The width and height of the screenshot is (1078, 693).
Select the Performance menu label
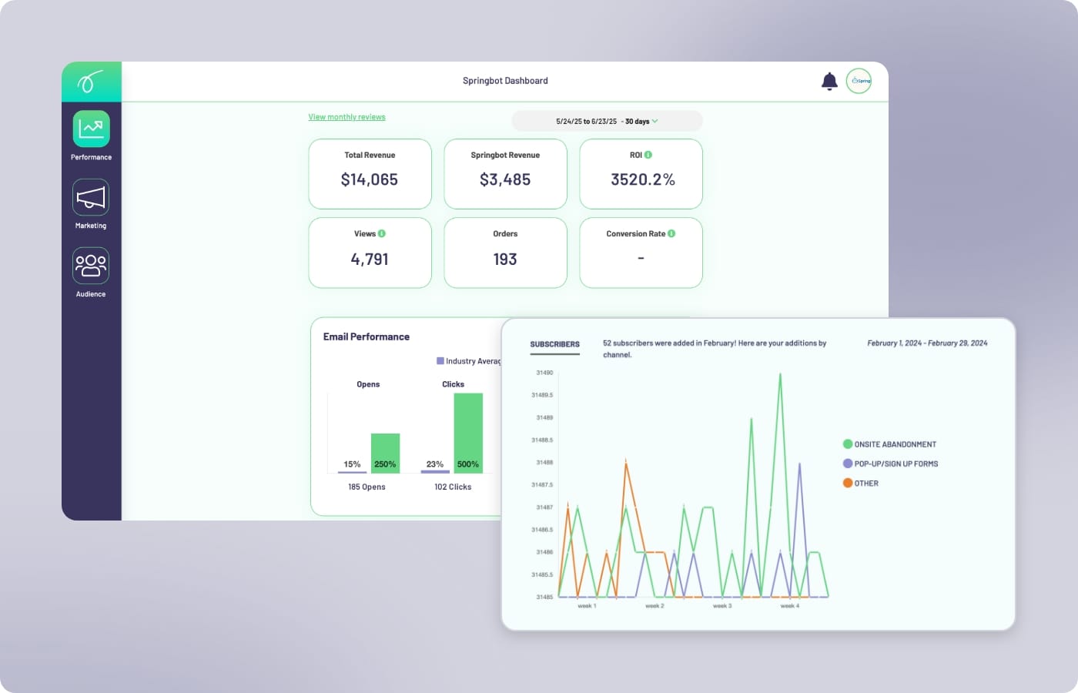[x=91, y=157]
